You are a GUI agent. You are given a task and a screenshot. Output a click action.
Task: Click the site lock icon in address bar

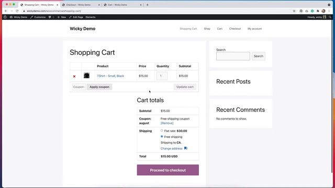[24, 11]
